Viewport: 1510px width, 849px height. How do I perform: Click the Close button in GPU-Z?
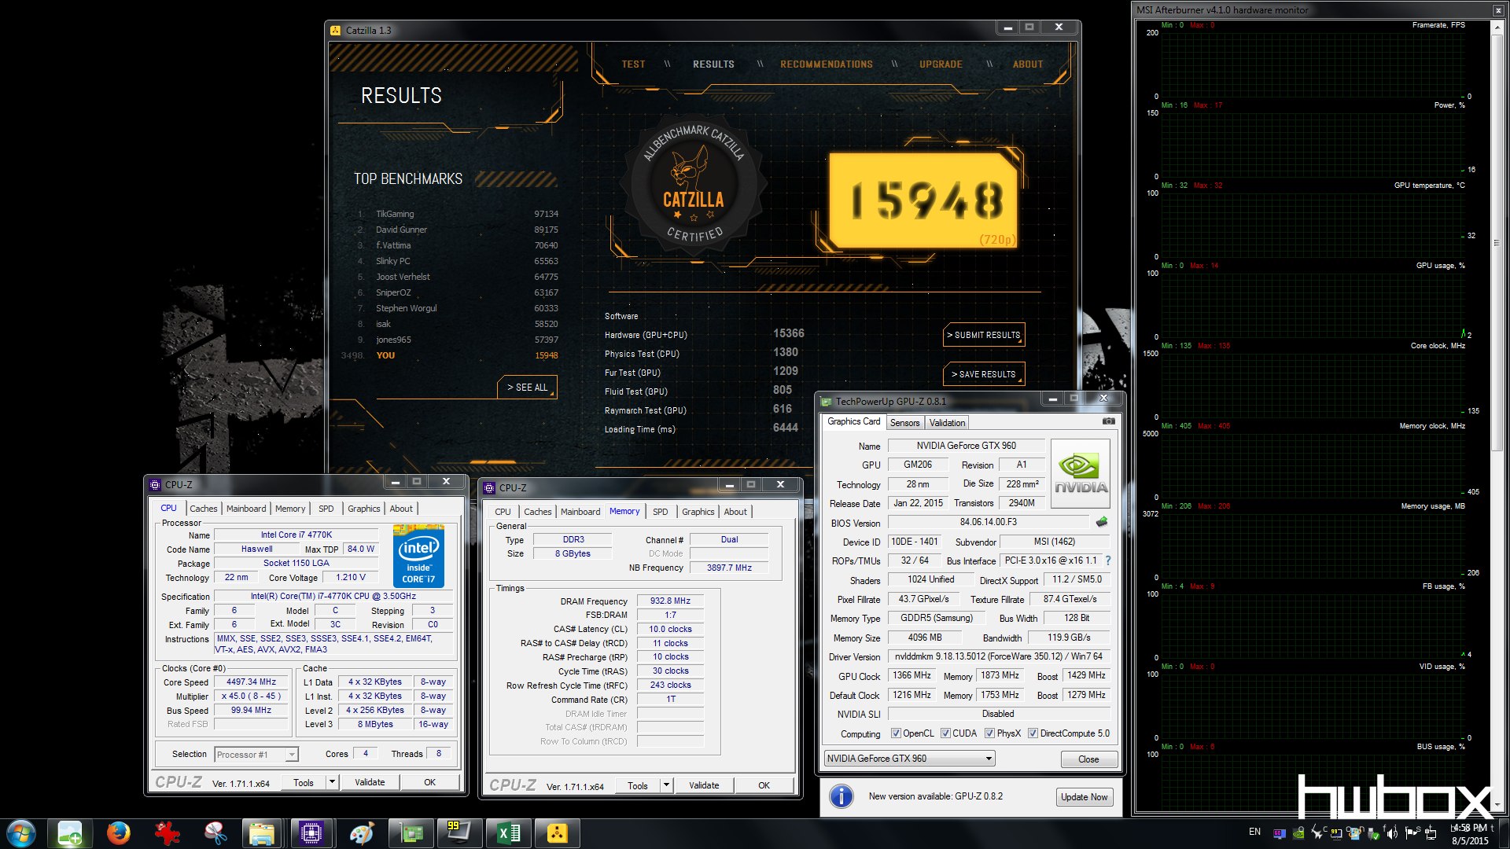1088,759
